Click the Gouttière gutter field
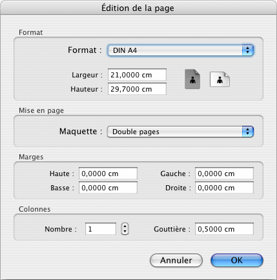The image size is (277, 280). (224, 229)
